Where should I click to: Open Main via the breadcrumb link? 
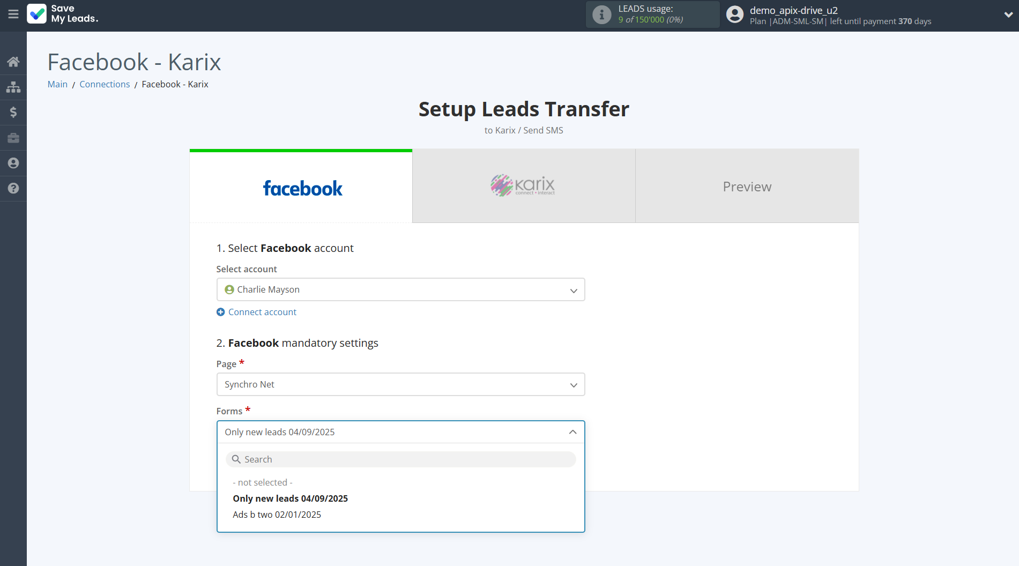point(57,84)
